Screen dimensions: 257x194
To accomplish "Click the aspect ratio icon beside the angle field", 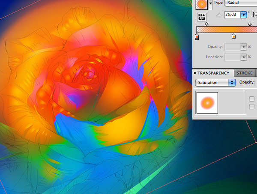I will (x=255, y=15).
